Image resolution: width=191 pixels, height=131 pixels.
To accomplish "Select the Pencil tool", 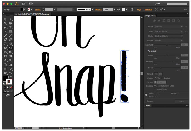I will (x=10, y=36).
